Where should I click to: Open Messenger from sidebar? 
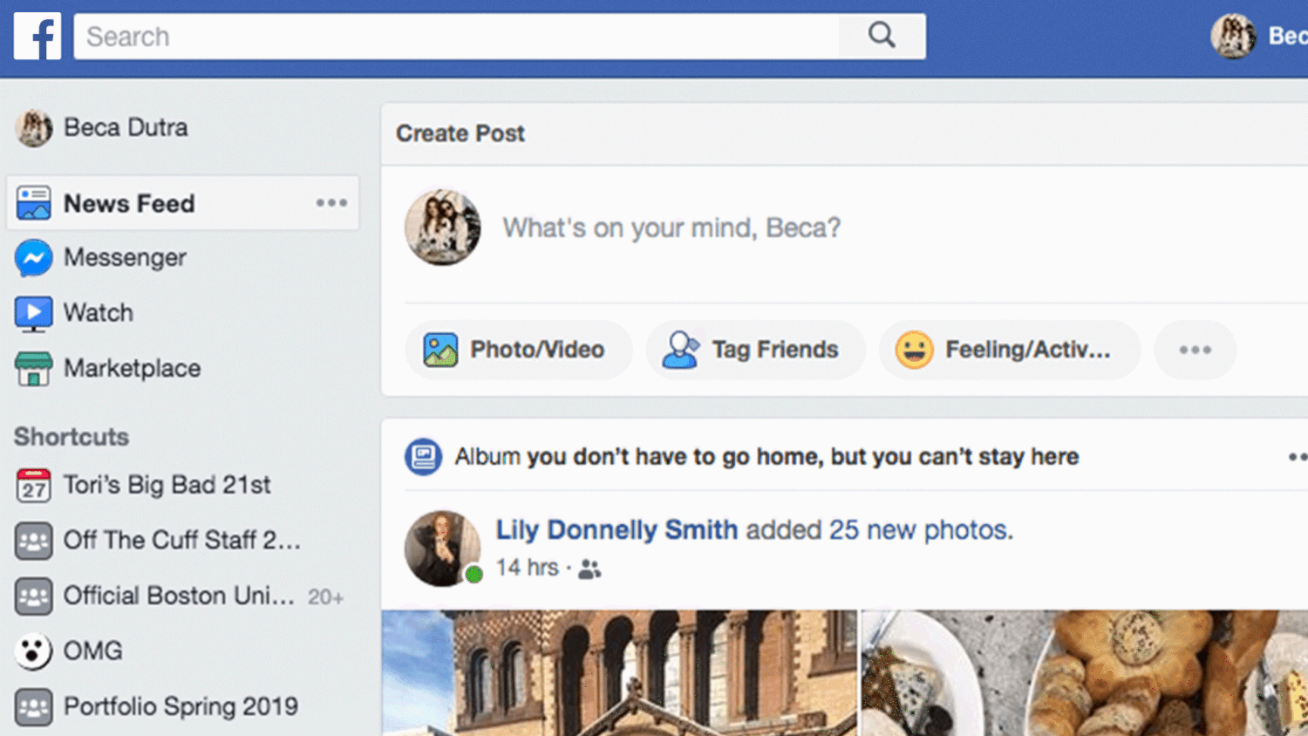(125, 258)
